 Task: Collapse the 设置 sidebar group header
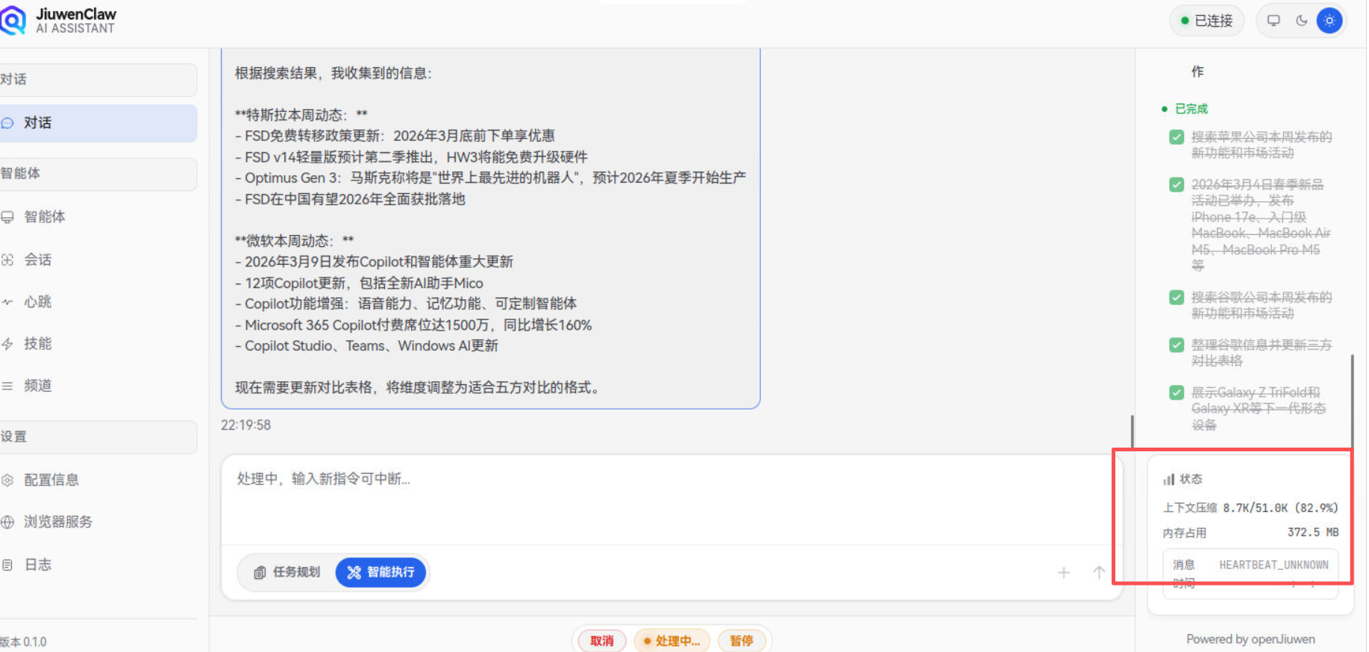pyautogui.click(x=98, y=437)
